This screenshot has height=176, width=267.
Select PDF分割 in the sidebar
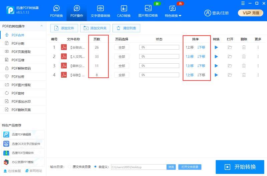23,43
